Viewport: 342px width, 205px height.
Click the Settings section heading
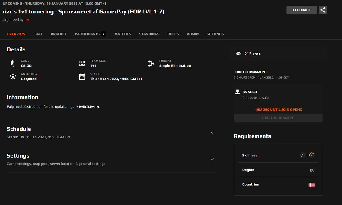(x=18, y=156)
